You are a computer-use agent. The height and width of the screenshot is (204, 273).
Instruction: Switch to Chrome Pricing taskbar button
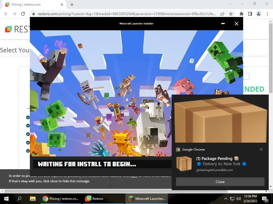(x=61, y=199)
